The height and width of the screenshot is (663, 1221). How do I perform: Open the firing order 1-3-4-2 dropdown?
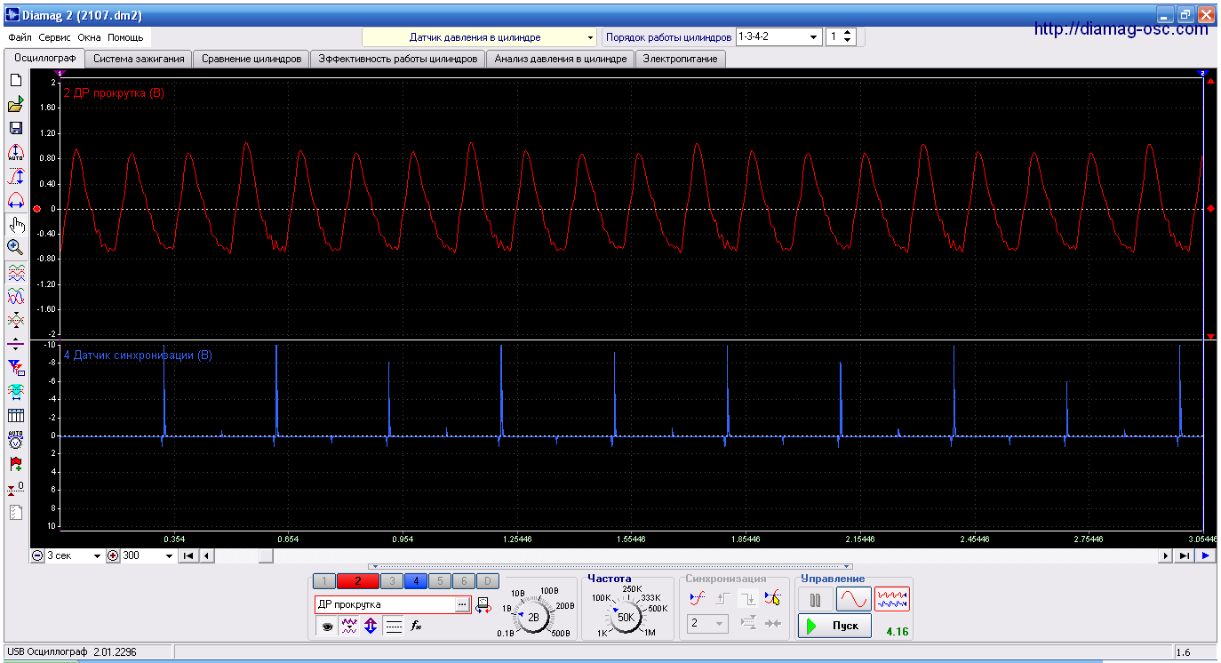coord(778,37)
